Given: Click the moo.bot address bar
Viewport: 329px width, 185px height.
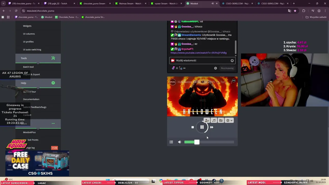Looking at the screenshot, I should (154, 11).
